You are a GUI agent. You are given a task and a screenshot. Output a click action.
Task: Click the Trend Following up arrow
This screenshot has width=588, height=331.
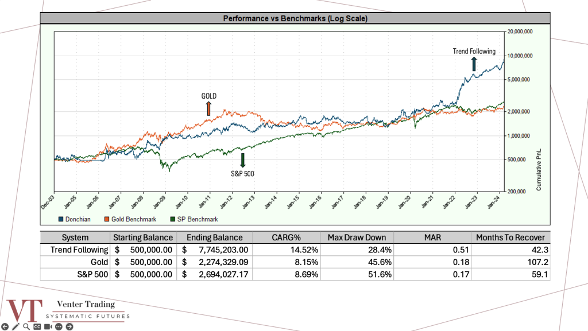click(x=474, y=64)
